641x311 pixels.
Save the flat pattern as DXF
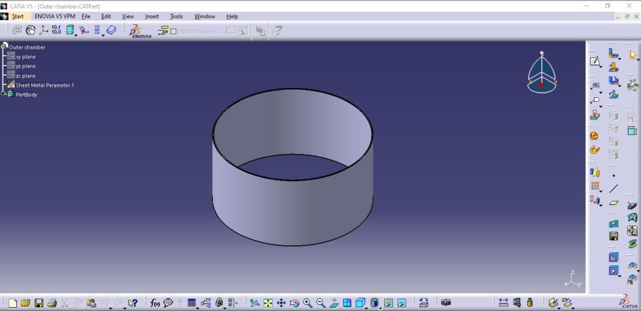coord(613,237)
